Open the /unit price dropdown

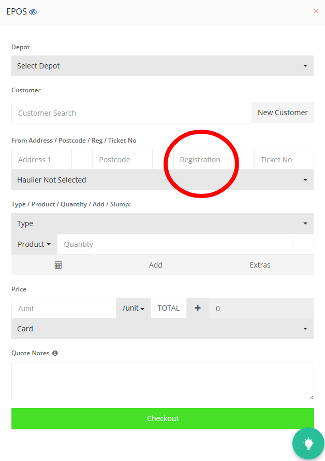coord(133,308)
